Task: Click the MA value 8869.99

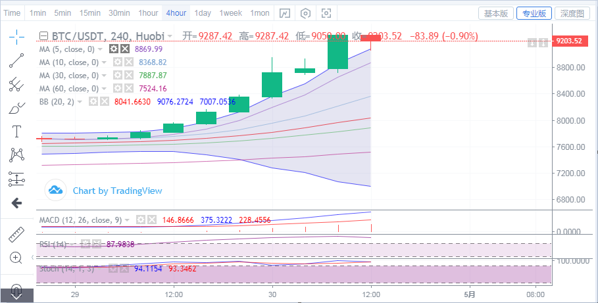Action: click(x=148, y=49)
